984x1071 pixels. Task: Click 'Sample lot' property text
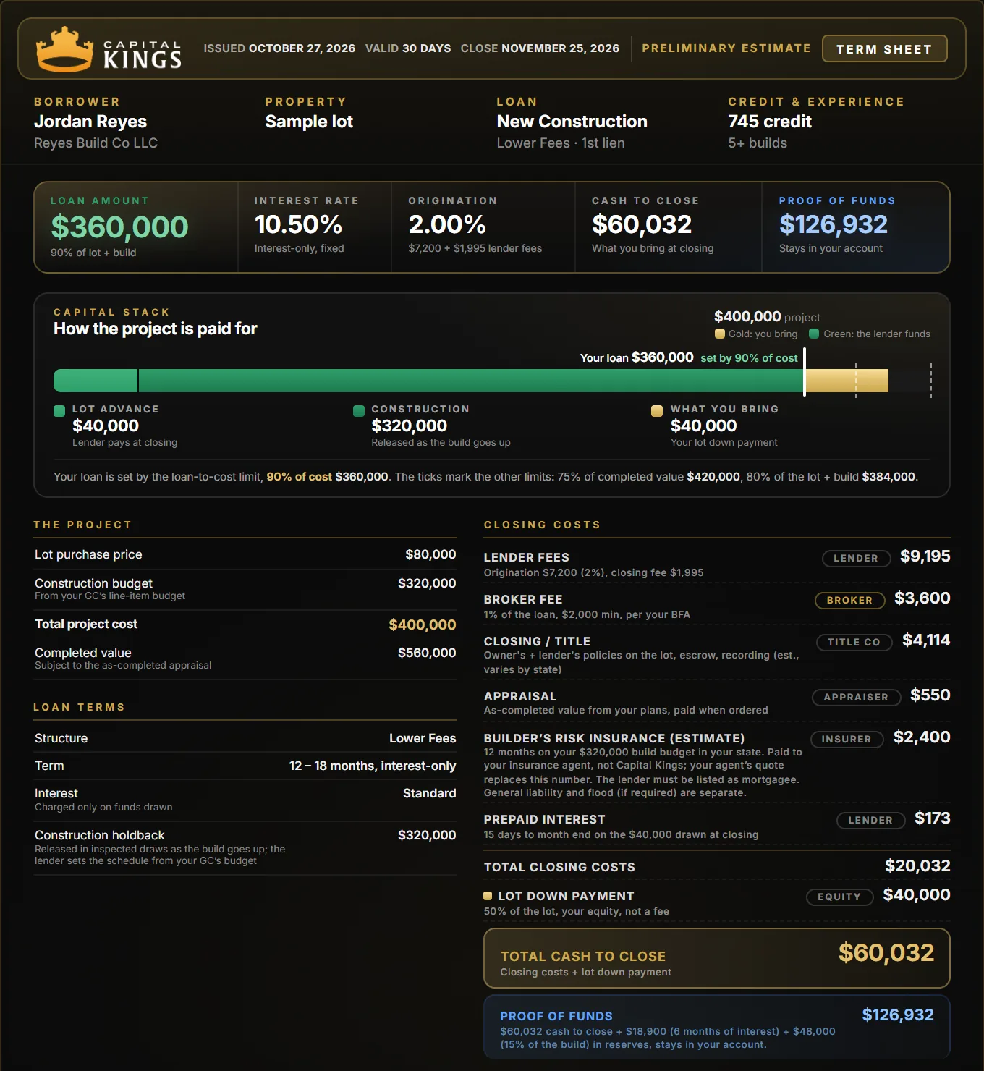309,122
